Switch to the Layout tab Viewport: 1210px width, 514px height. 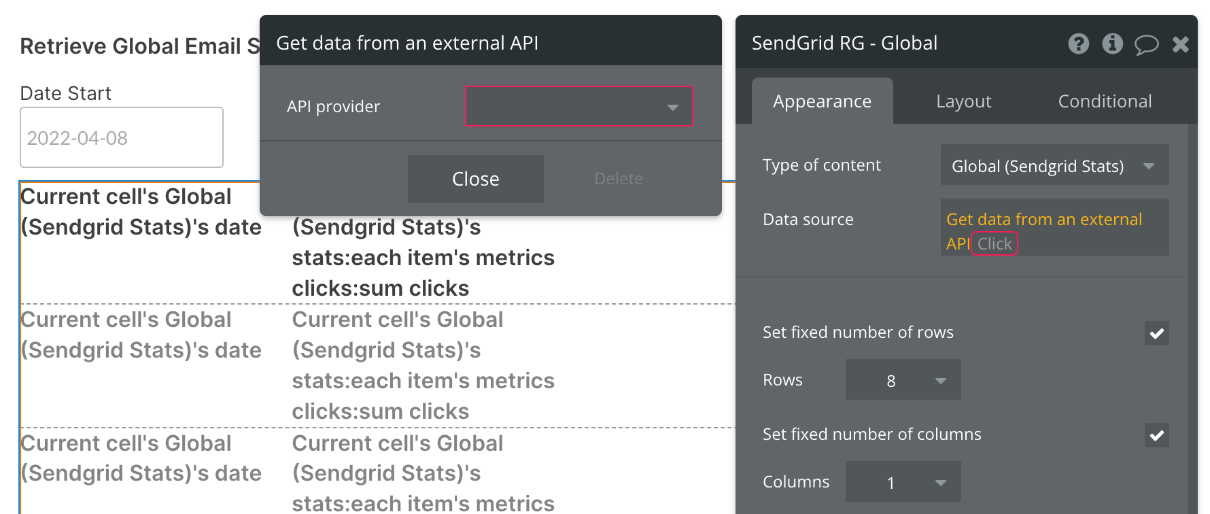(x=963, y=101)
